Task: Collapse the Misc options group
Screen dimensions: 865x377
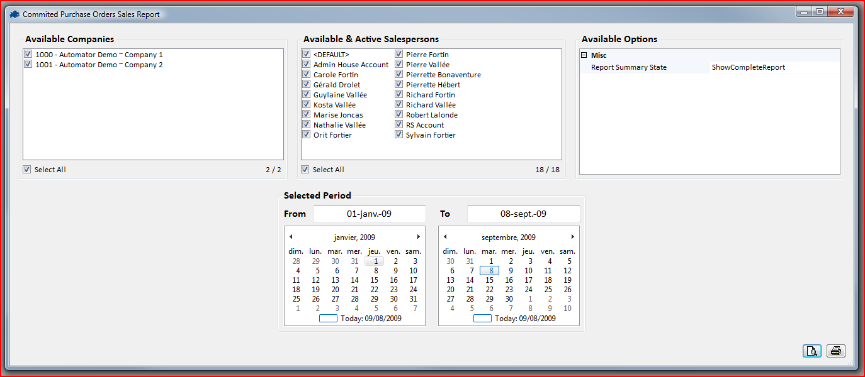Action: [584, 55]
